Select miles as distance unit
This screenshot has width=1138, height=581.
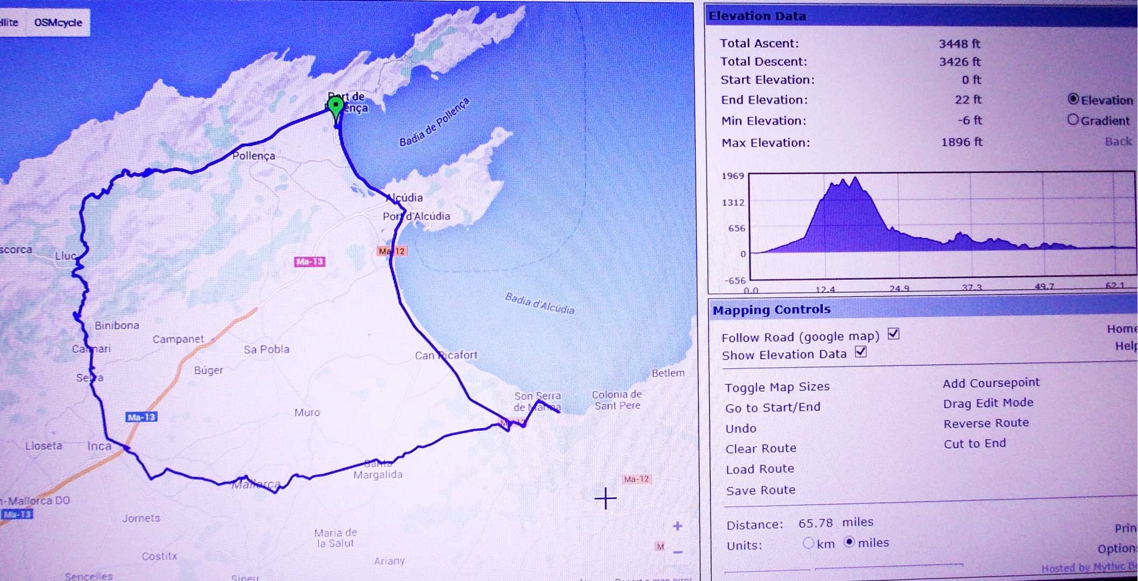(x=849, y=542)
